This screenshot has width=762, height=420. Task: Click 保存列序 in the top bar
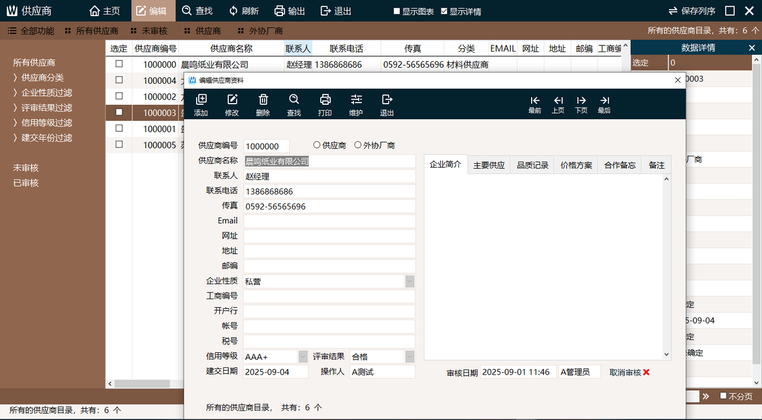692,11
